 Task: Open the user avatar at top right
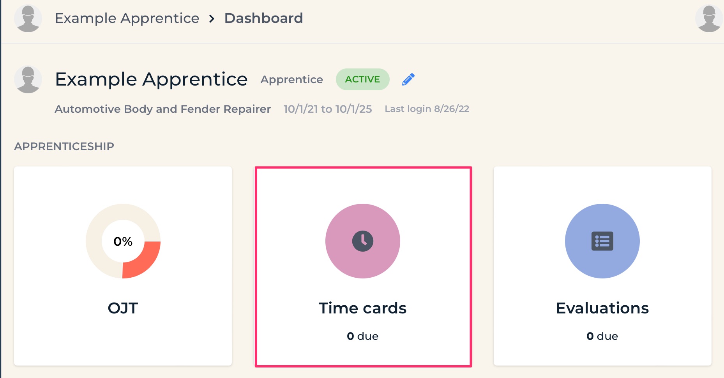click(709, 18)
